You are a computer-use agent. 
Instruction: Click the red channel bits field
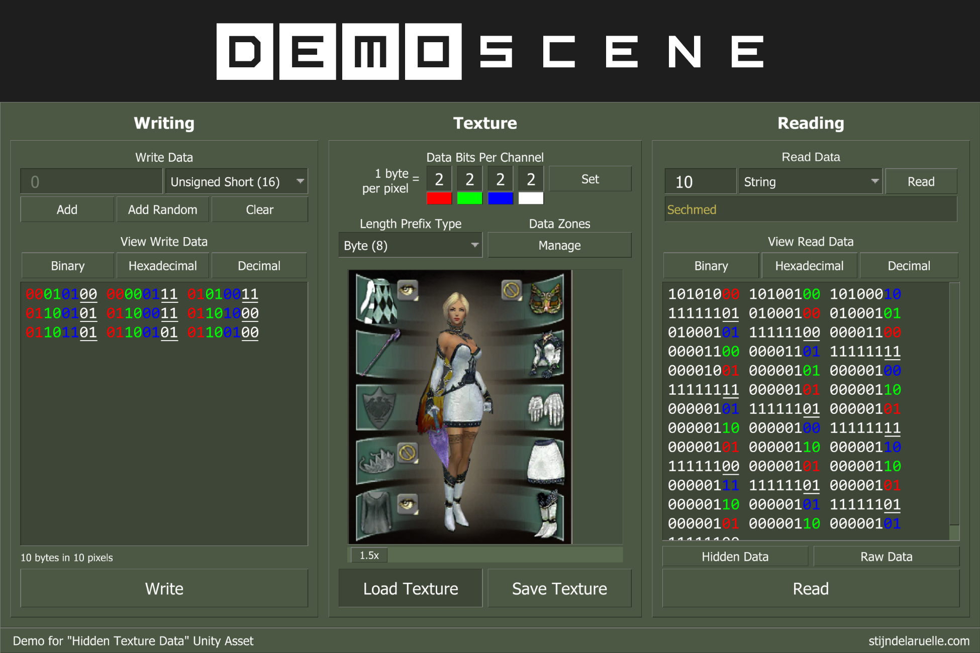(x=439, y=179)
